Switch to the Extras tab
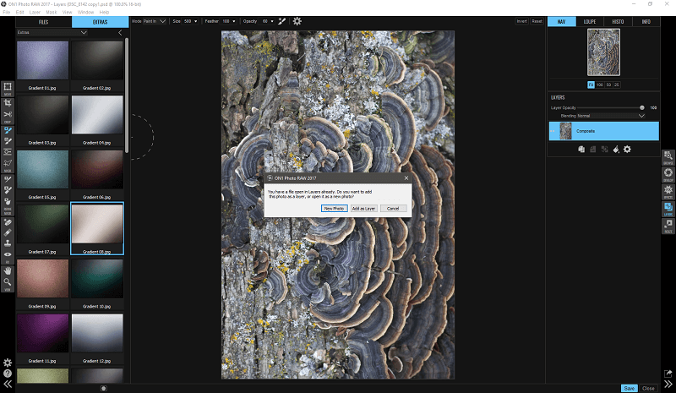The image size is (676, 393). point(100,22)
